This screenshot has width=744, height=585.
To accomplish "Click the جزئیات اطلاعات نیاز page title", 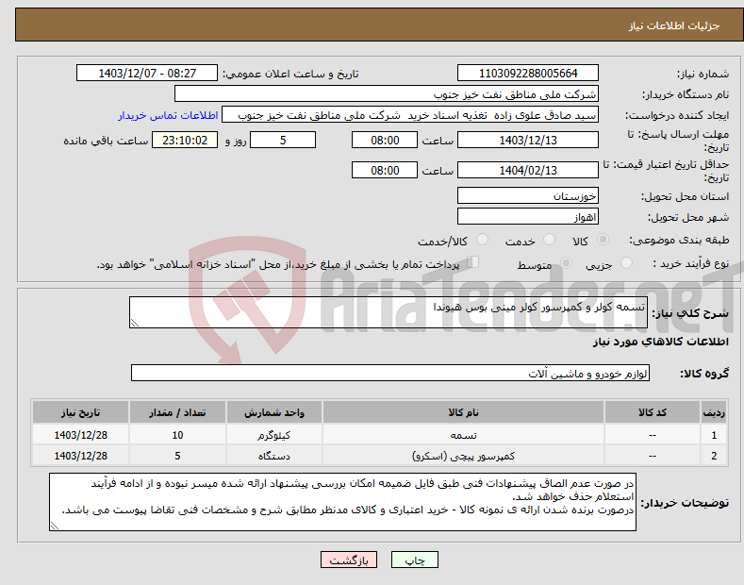I will [x=674, y=25].
